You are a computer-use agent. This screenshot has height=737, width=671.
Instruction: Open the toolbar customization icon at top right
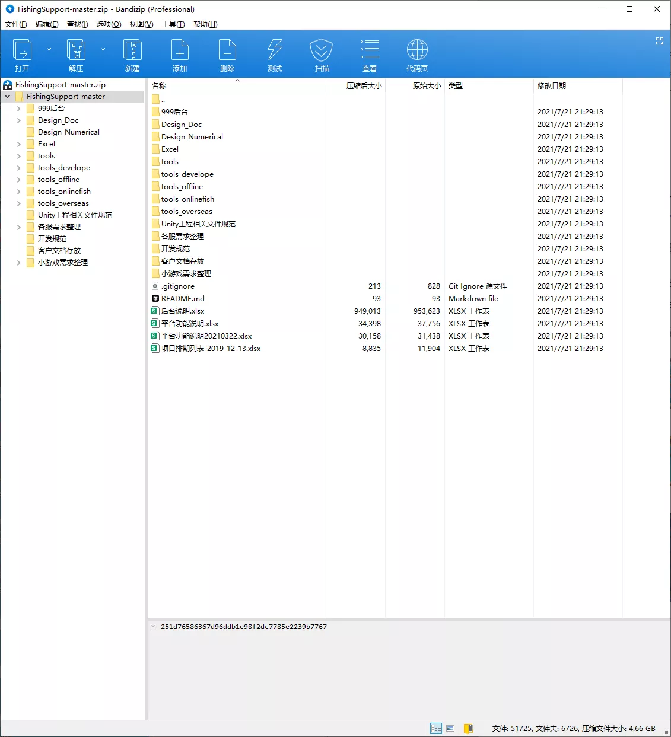(660, 41)
